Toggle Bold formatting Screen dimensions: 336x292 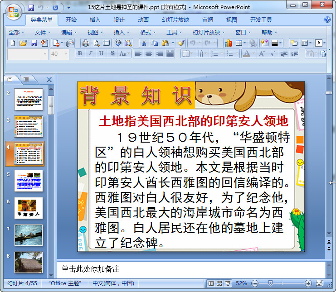80,53
